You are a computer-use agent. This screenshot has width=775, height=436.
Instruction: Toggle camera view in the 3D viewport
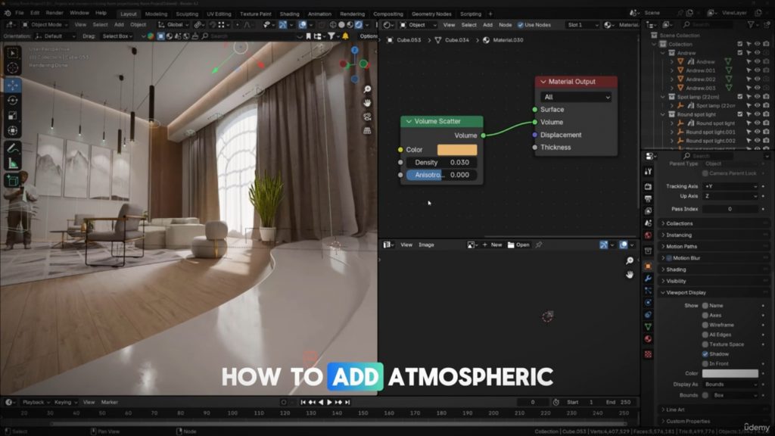pyautogui.click(x=367, y=117)
